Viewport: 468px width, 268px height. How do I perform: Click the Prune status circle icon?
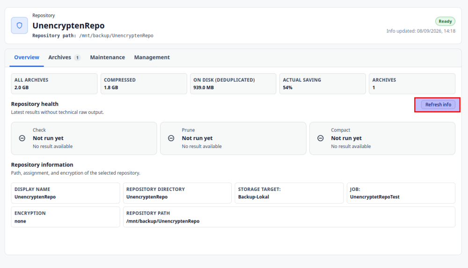coord(171,138)
